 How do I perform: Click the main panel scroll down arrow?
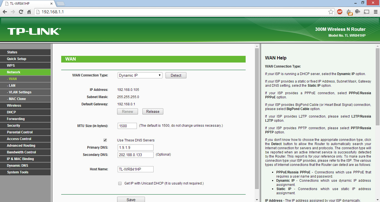257,199
